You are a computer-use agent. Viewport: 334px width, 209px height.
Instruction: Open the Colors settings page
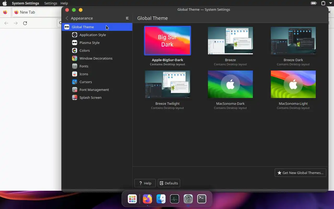[97, 50]
